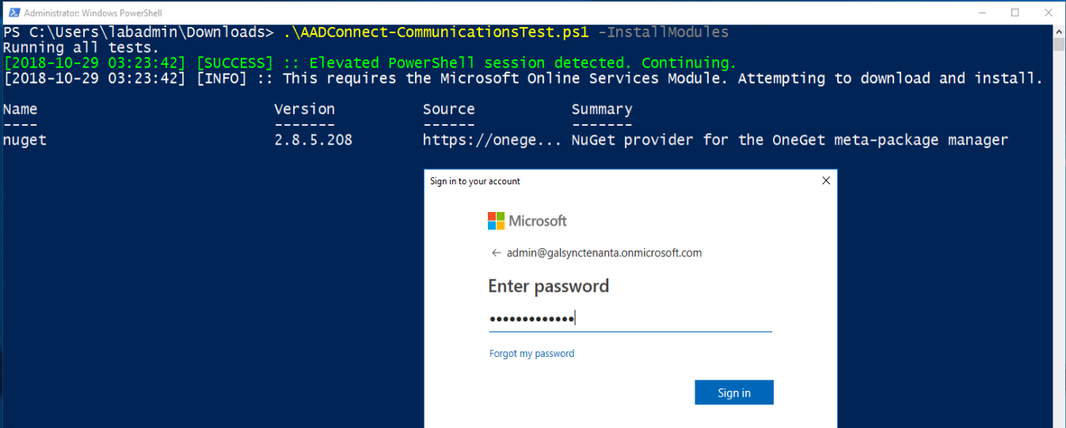Open the 'Forgot my password' link
Screen dimensions: 1066x428
(x=531, y=354)
